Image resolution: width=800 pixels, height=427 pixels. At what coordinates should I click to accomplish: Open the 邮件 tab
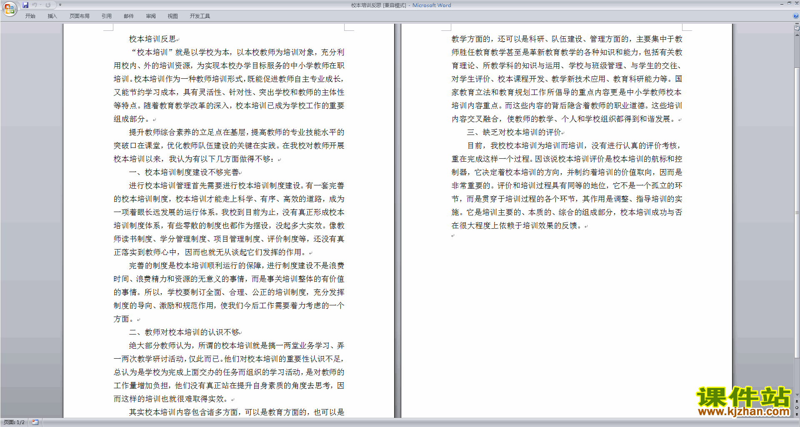click(129, 16)
